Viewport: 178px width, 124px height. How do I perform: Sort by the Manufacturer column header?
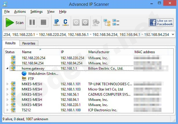[x=110, y=52]
